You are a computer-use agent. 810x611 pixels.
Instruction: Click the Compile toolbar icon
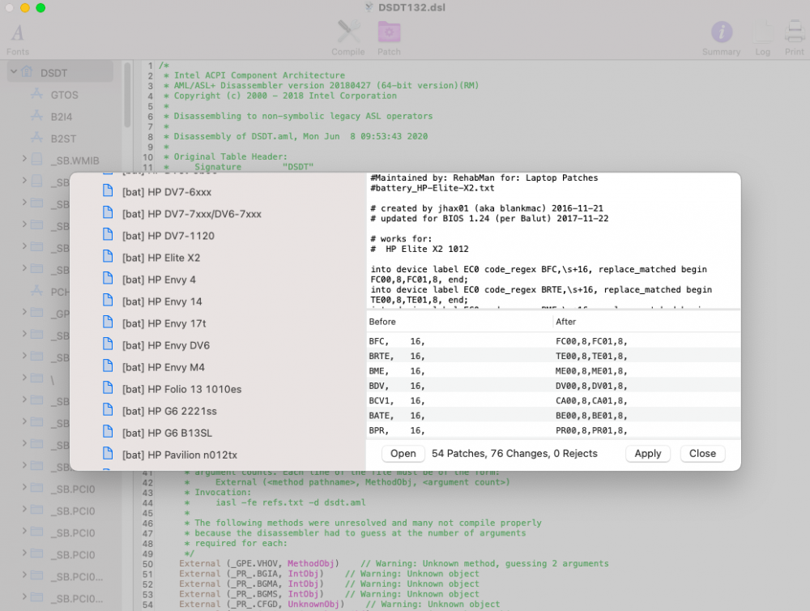click(348, 32)
